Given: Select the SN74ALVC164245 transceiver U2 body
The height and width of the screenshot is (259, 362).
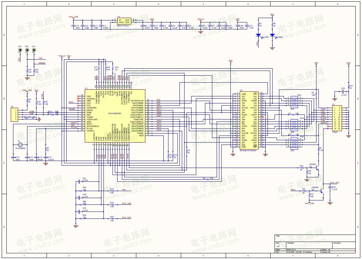Looking at the screenshot, I should click(249, 120).
